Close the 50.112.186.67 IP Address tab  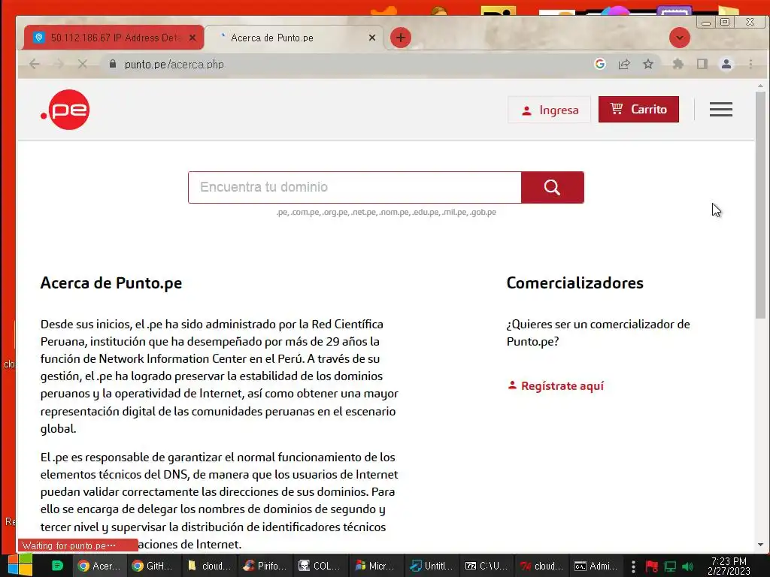[x=192, y=38]
